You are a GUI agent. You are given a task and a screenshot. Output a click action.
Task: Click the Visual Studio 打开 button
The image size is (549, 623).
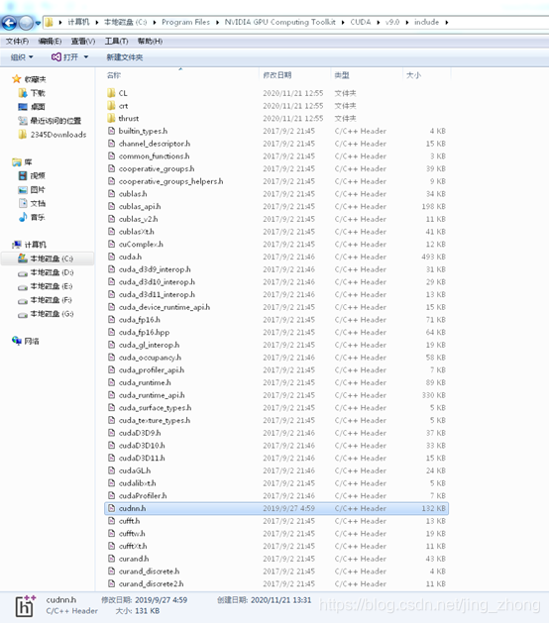pos(64,57)
